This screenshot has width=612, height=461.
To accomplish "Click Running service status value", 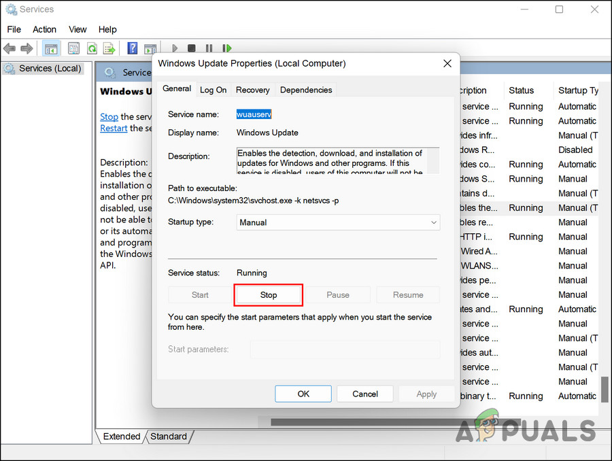I will tap(252, 273).
